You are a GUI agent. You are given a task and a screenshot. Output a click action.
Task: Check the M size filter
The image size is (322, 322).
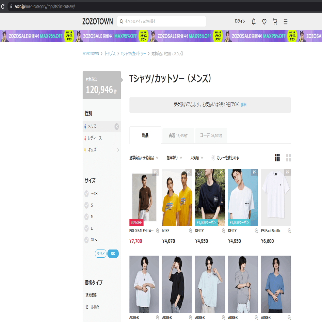click(87, 216)
